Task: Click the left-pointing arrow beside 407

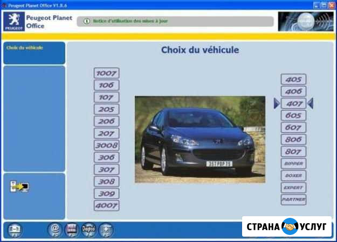Action: pos(311,103)
